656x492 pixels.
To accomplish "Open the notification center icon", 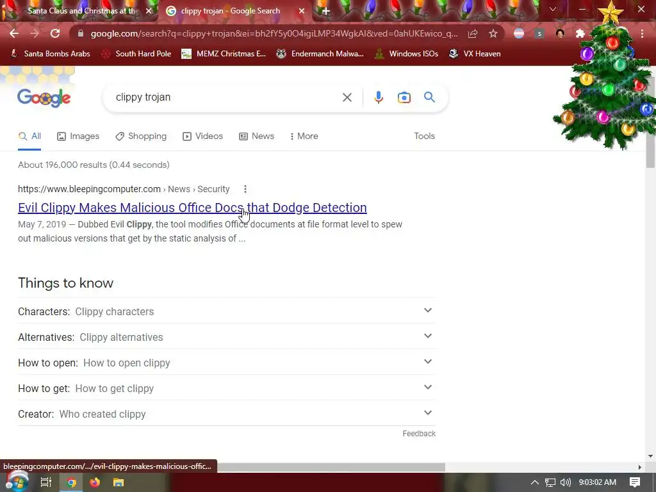I will [635, 482].
